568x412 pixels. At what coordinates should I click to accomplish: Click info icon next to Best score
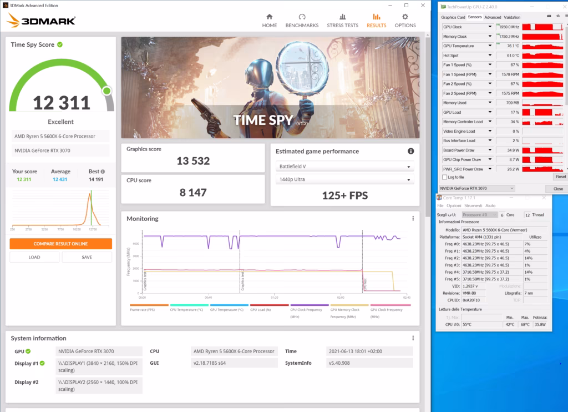coord(103,172)
